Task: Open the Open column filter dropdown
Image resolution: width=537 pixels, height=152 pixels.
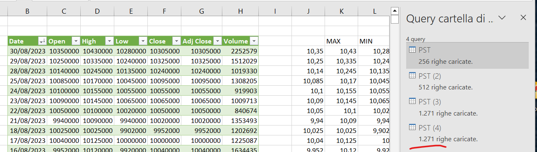Action: (75, 41)
